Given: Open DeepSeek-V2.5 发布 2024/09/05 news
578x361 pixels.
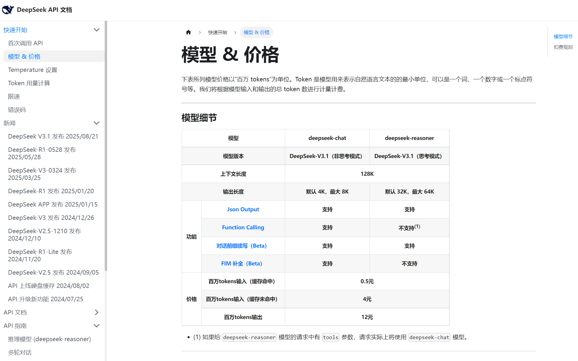Looking at the screenshot, I should (x=53, y=273).
